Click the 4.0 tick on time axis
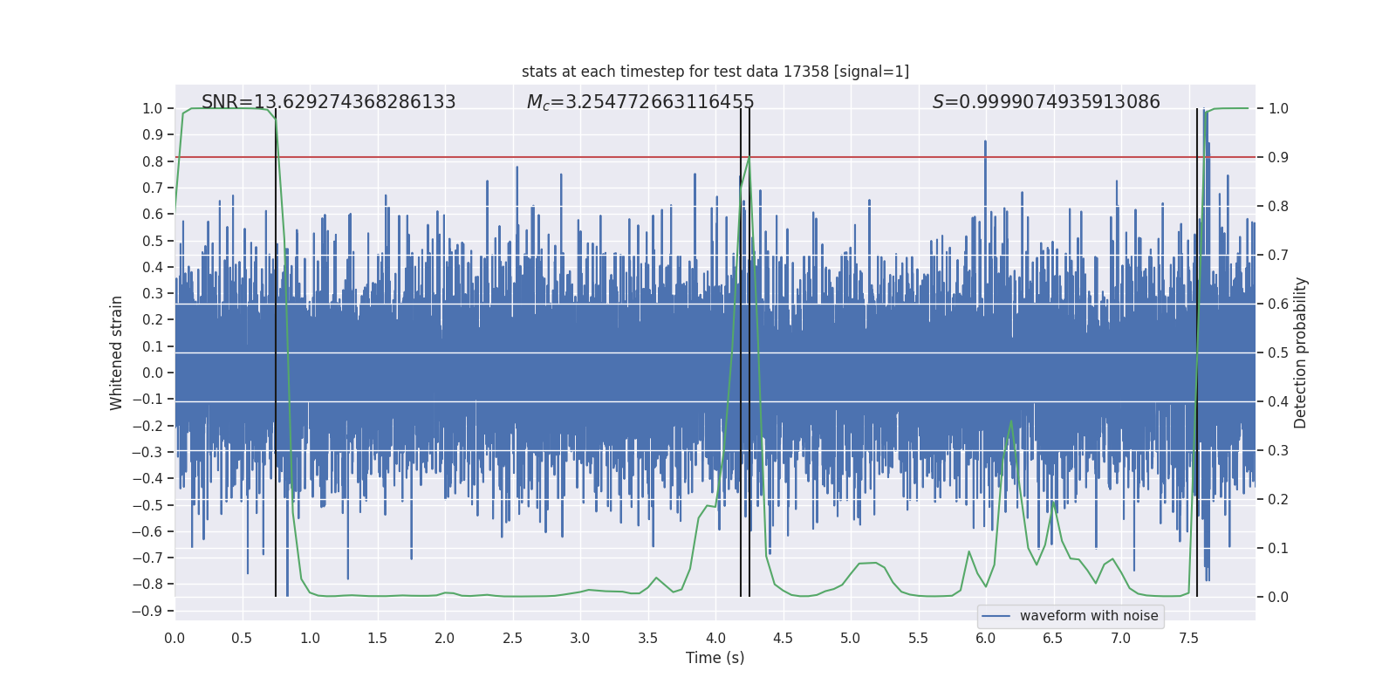 pyautogui.click(x=715, y=638)
